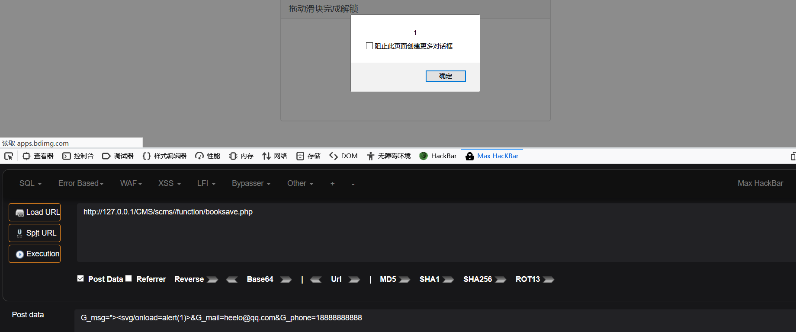Click the responsive design icon at devtools right
Viewport: 796px width, 332px height.
pos(793,156)
